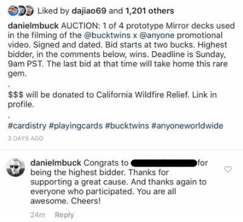Open danielmbuck username in the caption
The image size is (243, 222).
pyautogui.click(x=33, y=26)
